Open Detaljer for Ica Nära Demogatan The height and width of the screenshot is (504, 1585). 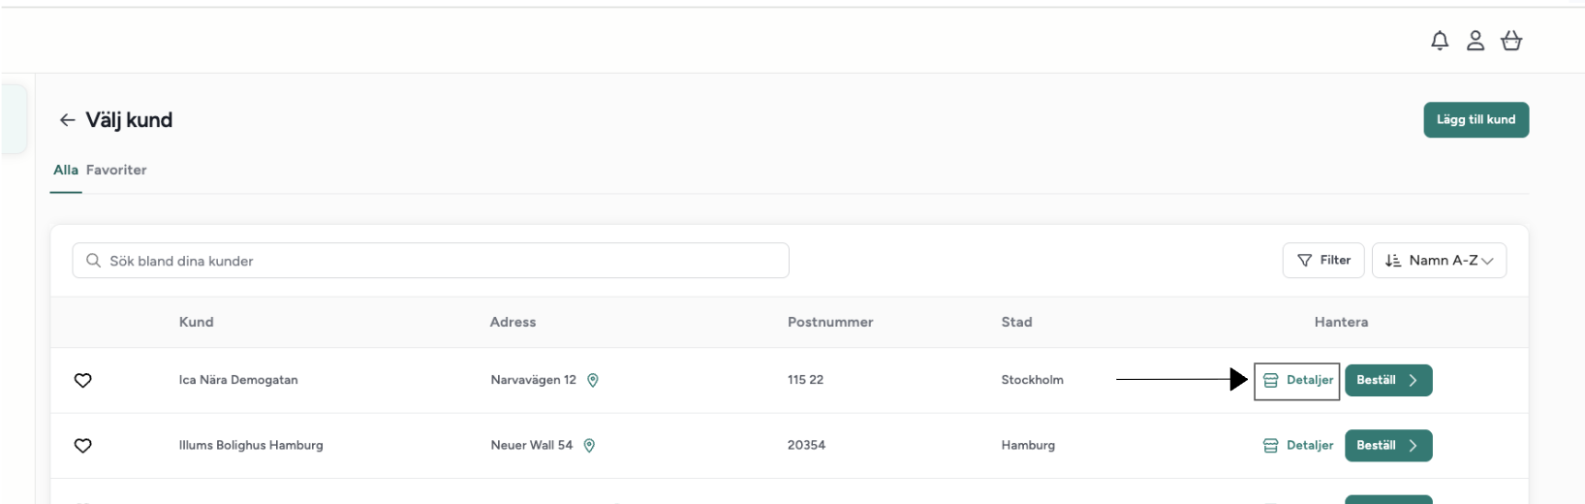coord(1297,380)
